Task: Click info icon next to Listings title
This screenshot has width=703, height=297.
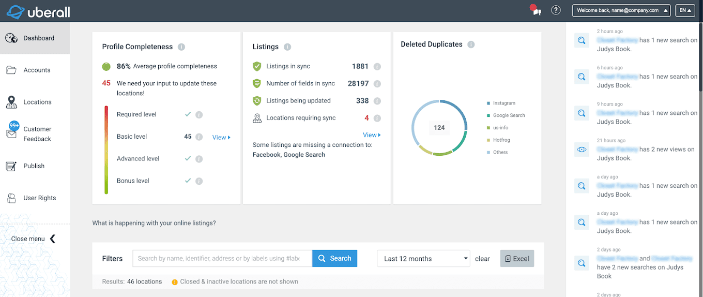Action: click(287, 47)
